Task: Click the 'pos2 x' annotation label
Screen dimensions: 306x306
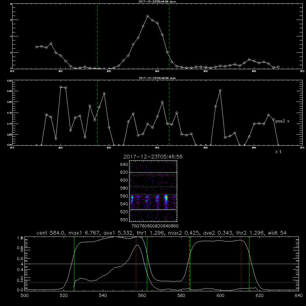Action: pos(282,121)
